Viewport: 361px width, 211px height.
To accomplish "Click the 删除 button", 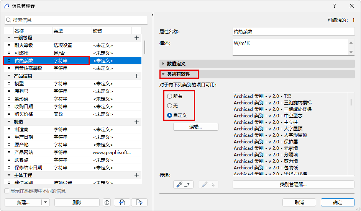I will click(x=77, y=203).
